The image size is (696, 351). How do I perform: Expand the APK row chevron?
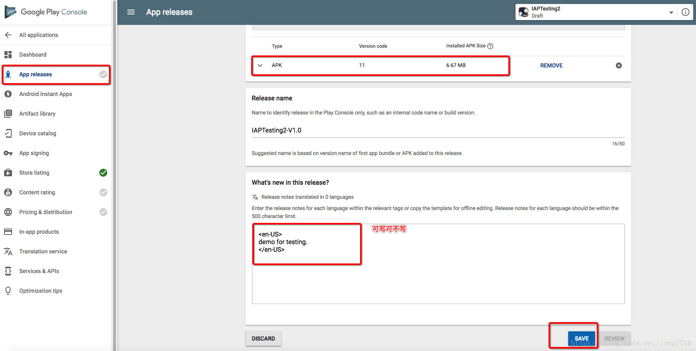(260, 65)
